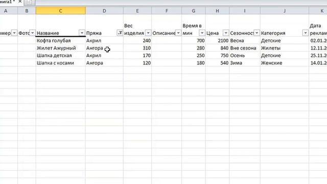Select Детские cell in Шапка детская row
The height and width of the screenshot is (184, 327).
285,56
